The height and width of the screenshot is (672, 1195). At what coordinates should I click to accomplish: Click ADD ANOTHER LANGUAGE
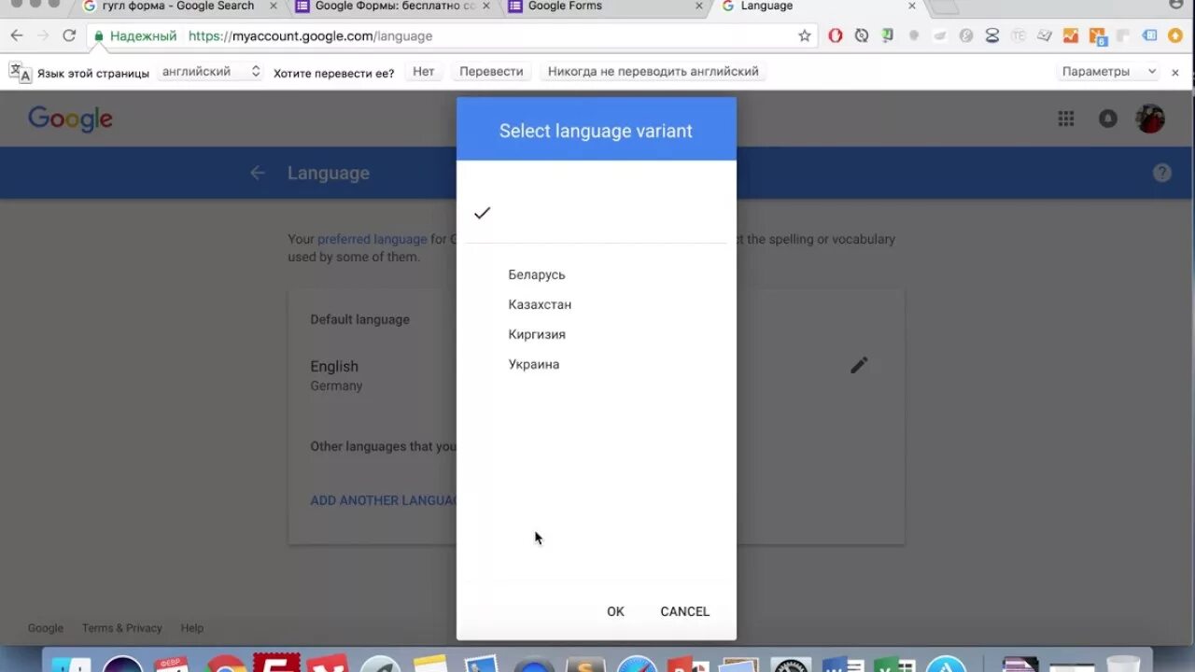click(x=384, y=500)
